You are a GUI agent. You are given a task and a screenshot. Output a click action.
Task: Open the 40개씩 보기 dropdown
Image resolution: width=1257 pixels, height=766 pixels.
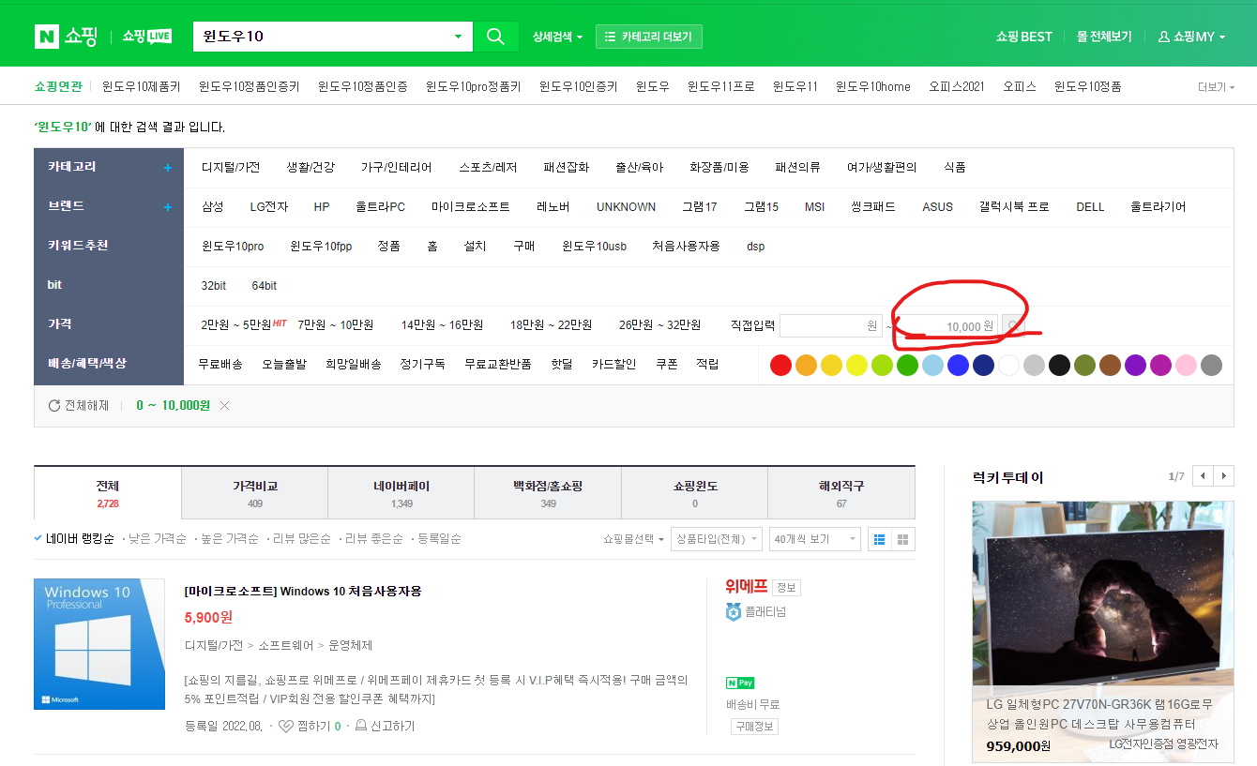pos(814,539)
